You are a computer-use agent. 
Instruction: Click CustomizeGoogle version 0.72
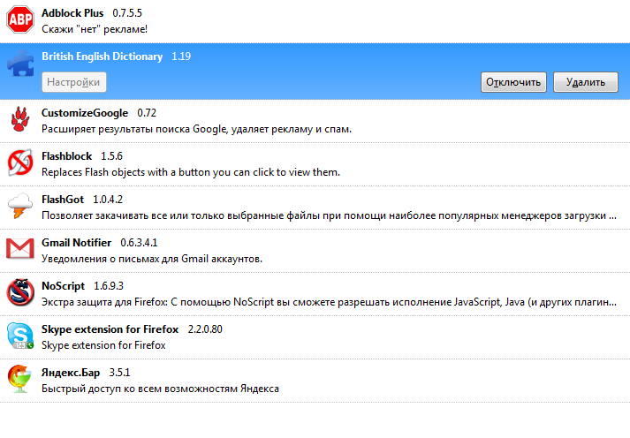(147, 113)
